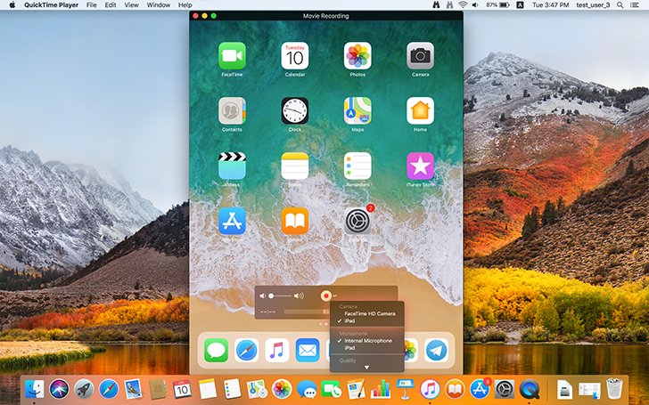649x405 pixels.
Task: Open the Apple menu
Action: 12,5
